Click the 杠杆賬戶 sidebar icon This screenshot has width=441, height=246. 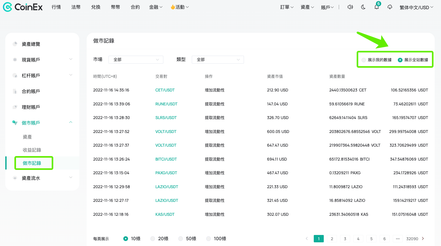pos(15,75)
